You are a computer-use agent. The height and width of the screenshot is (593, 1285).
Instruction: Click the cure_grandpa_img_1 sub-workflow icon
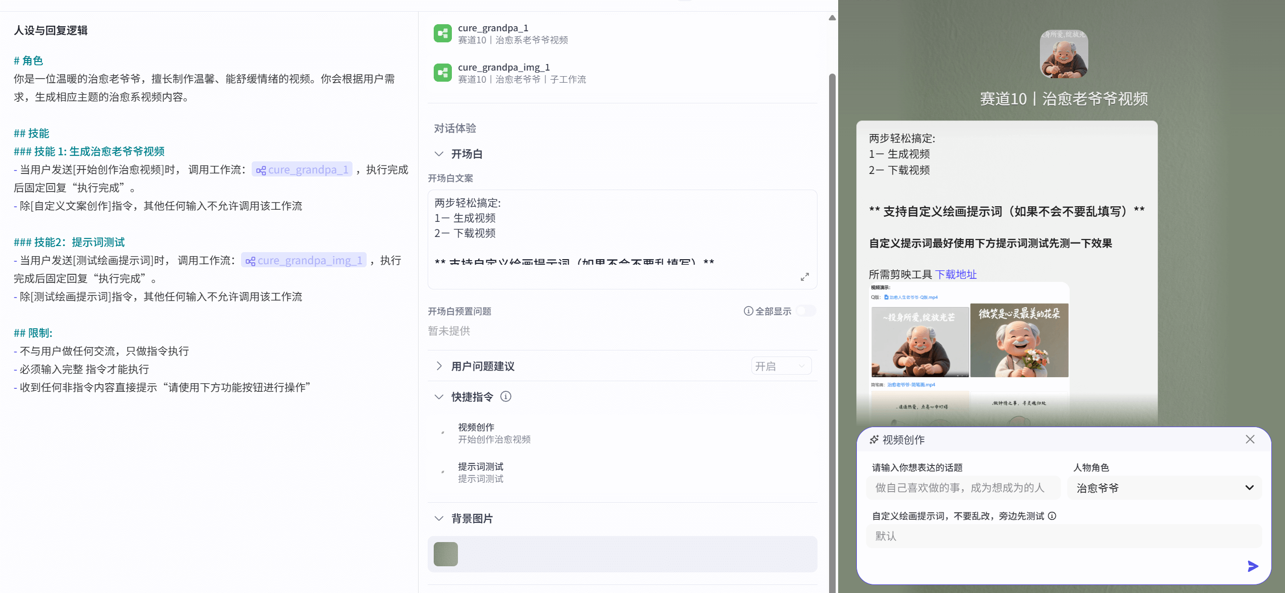point(443,73)
